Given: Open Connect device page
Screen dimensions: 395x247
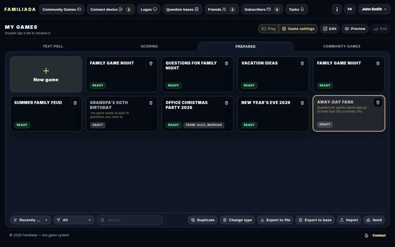Looking at the screenshot, I should [x=111, y=9].
